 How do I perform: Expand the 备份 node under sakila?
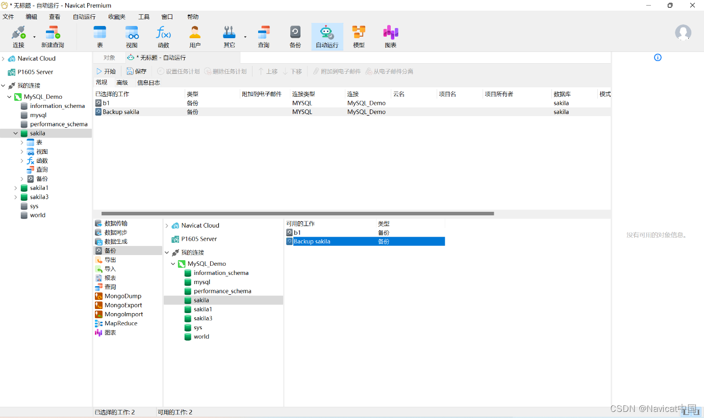[x=22, y=179]
